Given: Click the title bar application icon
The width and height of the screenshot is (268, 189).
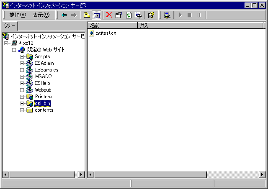Looking at the screenshot, I should point(5,5).
